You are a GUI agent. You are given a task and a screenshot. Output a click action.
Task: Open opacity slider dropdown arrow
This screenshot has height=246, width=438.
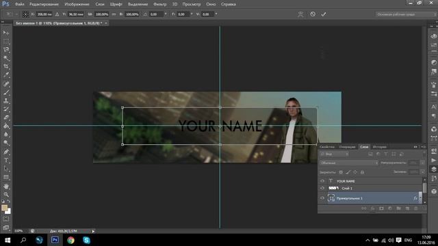point(423,163)
